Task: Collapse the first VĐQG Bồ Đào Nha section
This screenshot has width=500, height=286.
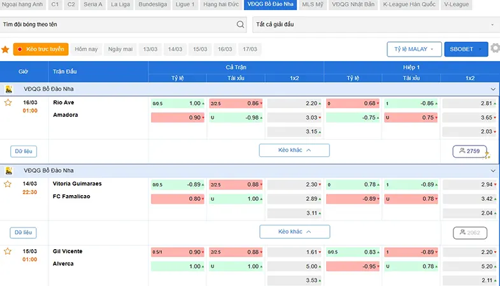Action: click(493, 90)
